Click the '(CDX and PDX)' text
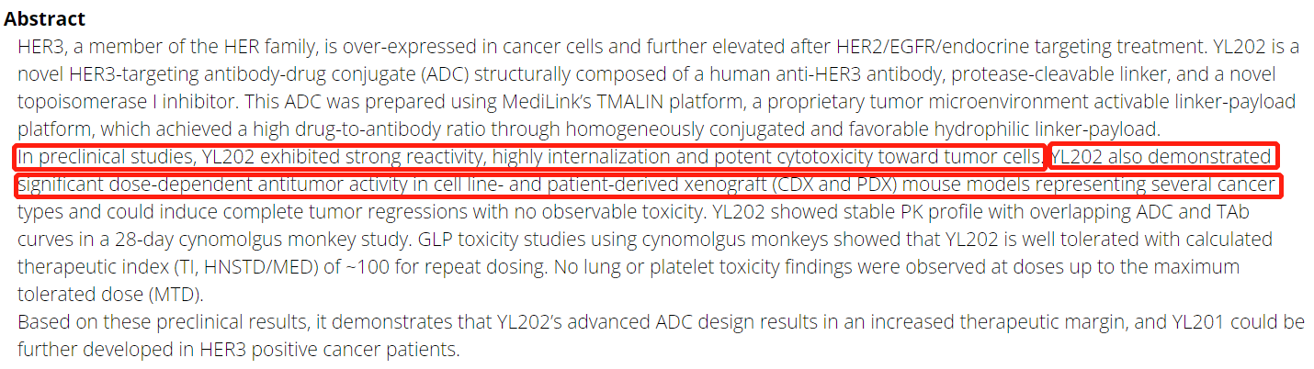 [834, 185]
